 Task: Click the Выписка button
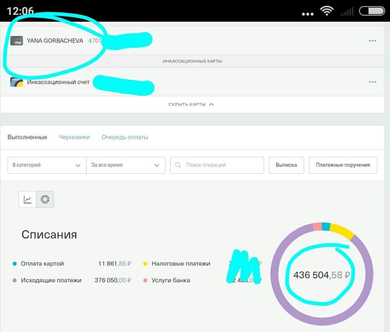pos(286,165)
